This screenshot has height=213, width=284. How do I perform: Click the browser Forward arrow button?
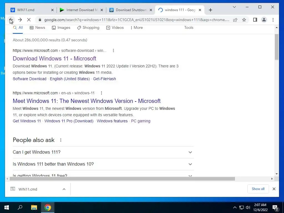tap(20, 20)
